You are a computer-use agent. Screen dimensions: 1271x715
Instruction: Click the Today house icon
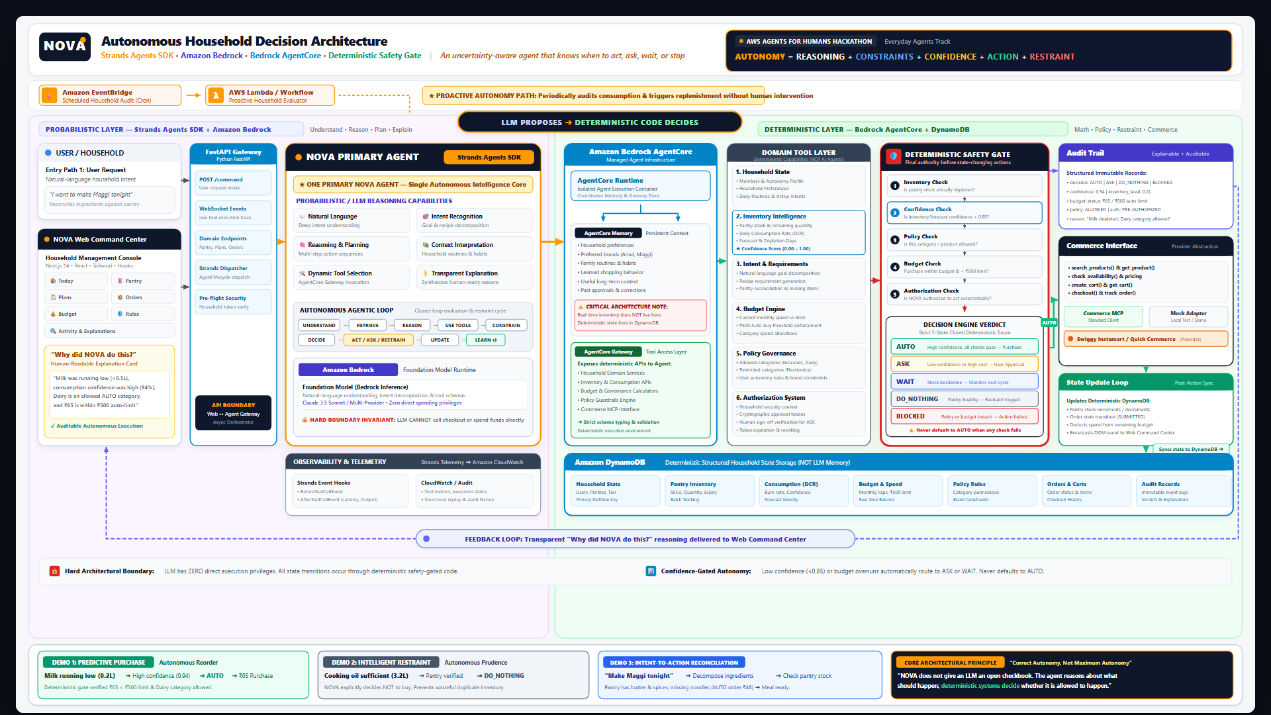coord(53,281)
